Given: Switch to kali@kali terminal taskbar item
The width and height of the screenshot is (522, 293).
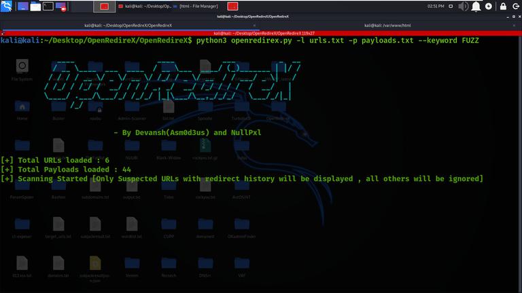Looking at the screenshot, I should [x=145, y=6].
